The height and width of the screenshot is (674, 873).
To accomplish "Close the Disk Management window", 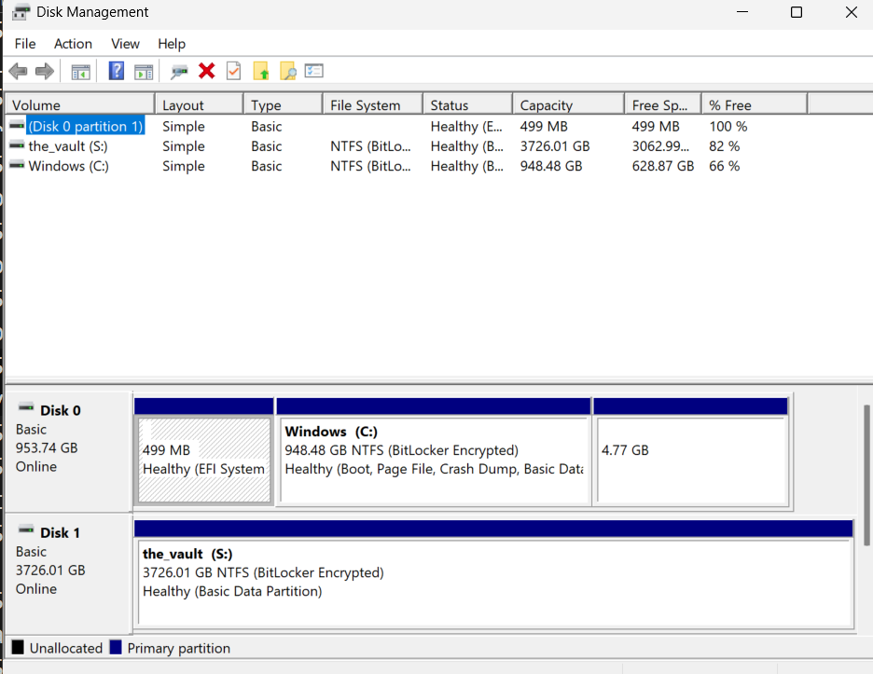I will click(x=852, y=12).
